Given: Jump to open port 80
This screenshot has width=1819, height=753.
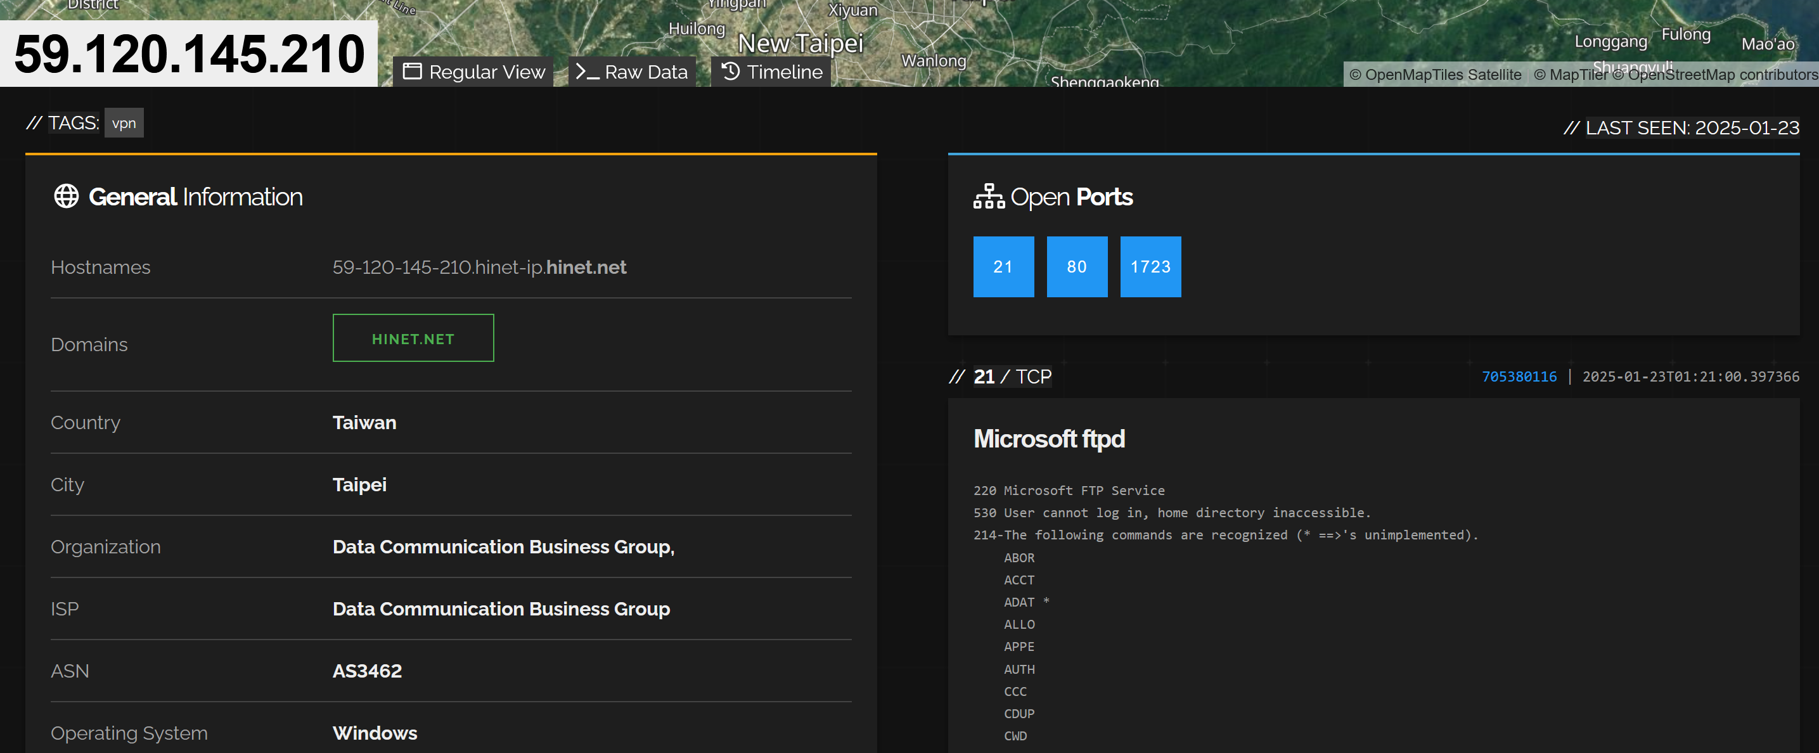Looking at the screenshot, I should (x=1077, y=267).
